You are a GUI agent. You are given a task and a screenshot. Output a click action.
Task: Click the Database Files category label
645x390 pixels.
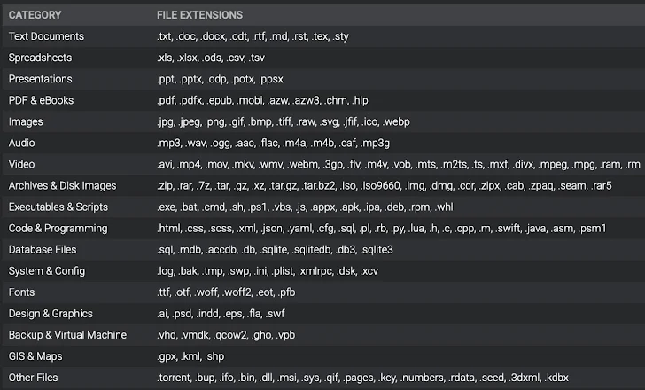coord(43,250)
